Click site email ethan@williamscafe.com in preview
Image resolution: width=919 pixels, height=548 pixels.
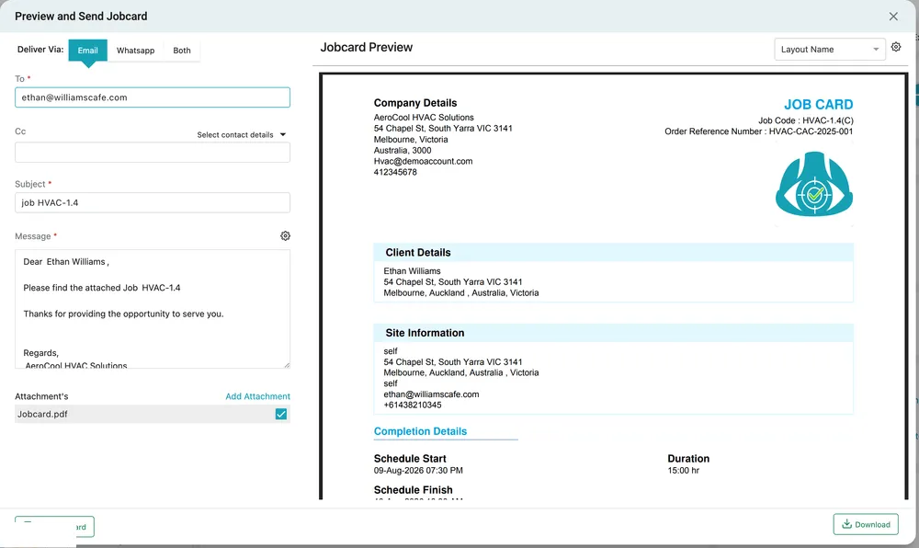(431, 394)
